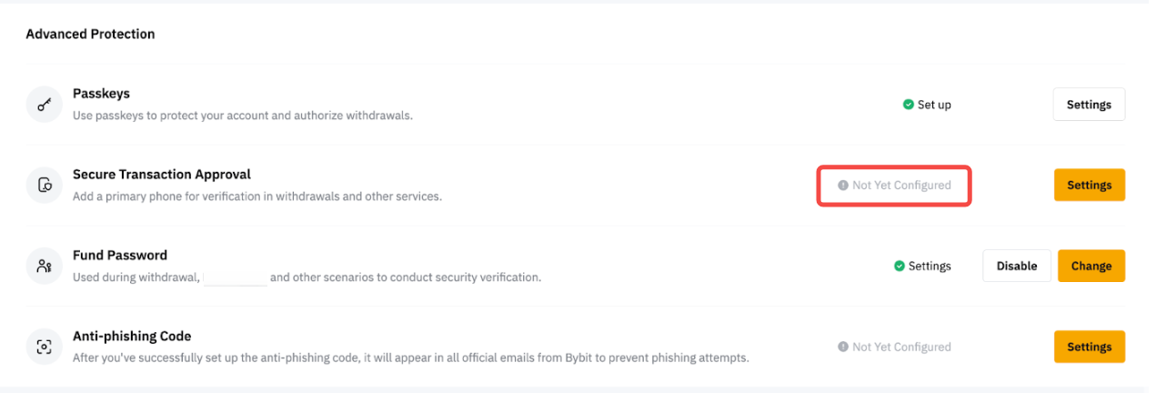Image resolution: width=1156 pixels, height=393 pixels.
Task: Click the Passkeys key icon
Action: 44,105
